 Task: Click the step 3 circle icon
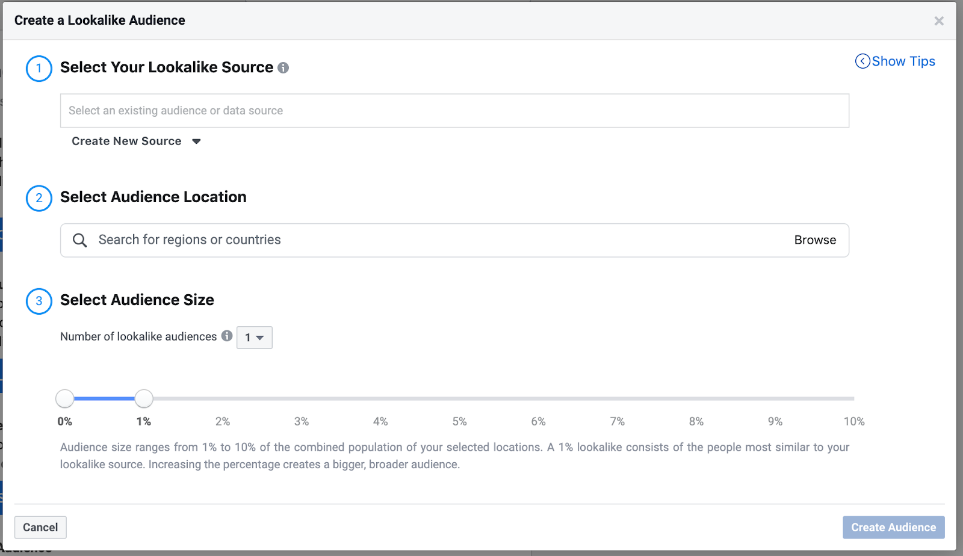[39, 301]
